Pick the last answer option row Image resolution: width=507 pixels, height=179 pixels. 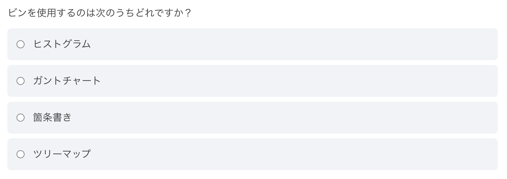(x=253, y=154)
